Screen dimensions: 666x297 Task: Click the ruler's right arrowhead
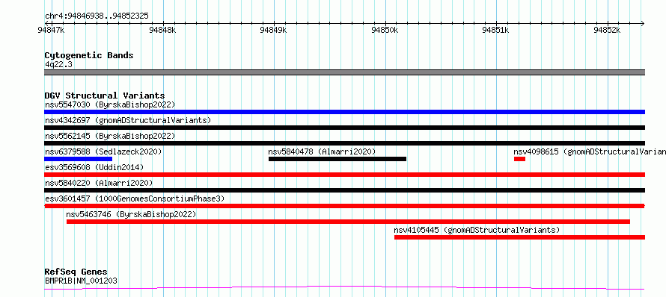(x=642, y=23)
